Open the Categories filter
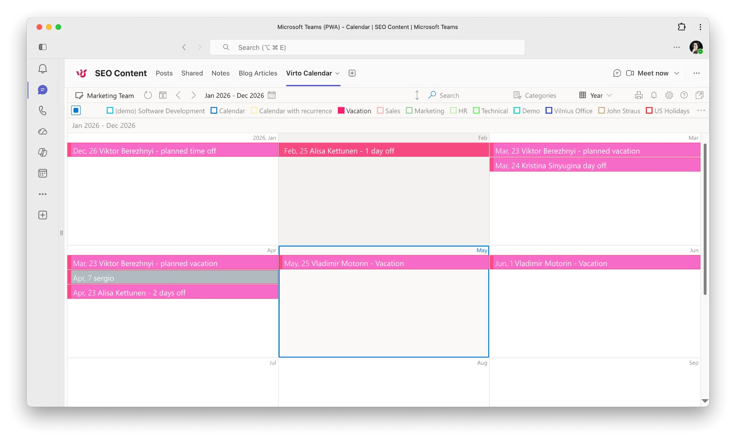Screen dimensions: 736x442 (535, 95)
